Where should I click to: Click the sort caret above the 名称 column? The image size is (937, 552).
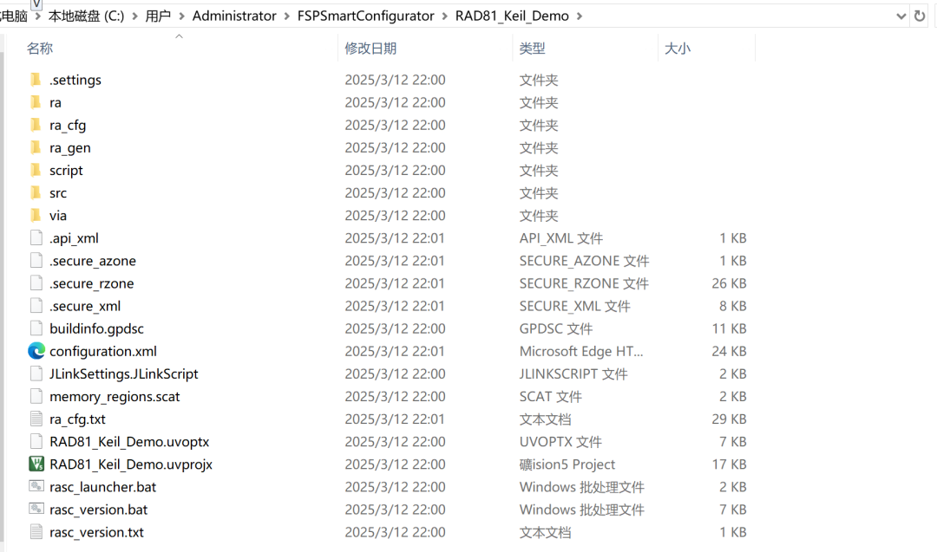pyautogui.click(x=180, y=36)
